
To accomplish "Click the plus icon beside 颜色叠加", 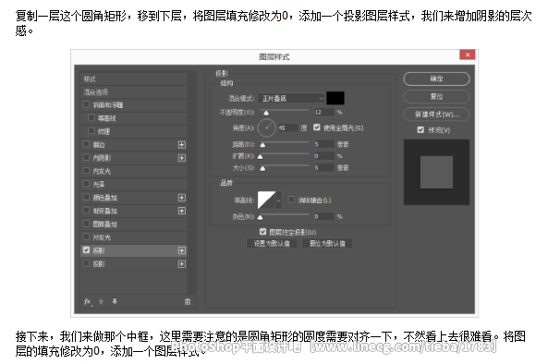I will [182, 198].
